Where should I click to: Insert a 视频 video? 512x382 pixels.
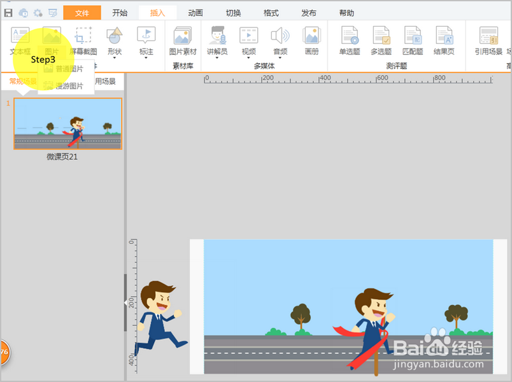(248, 40)
